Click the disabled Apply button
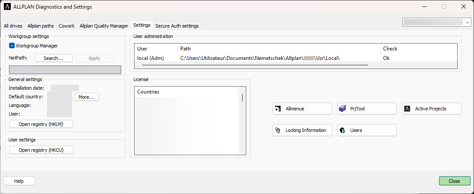 click(x=94, y=58)
